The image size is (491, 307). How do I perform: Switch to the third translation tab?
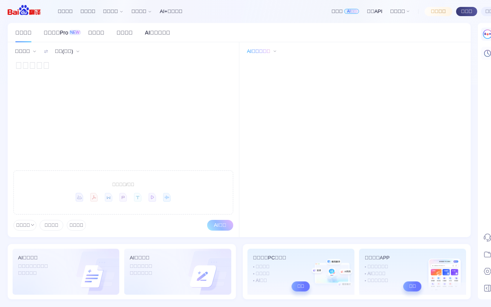pyautogui.click(x=96, y=33)
